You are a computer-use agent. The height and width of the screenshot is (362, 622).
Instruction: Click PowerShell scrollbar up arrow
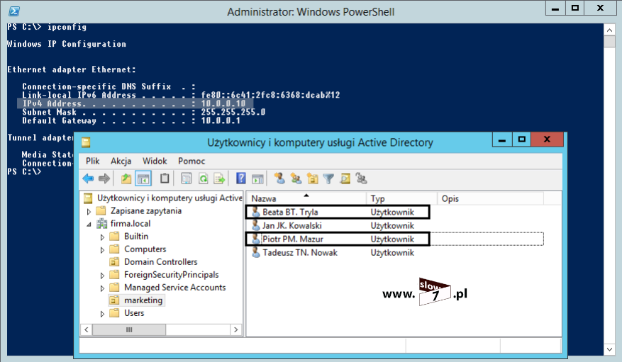[x=610, y=30]
